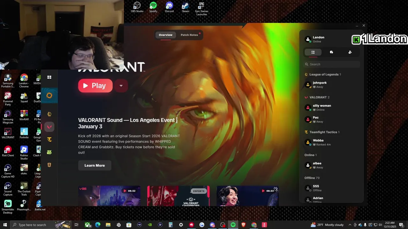Open the taskbar weather widget
The width and height of the screenshot is (408, 229).
point(327,225)
